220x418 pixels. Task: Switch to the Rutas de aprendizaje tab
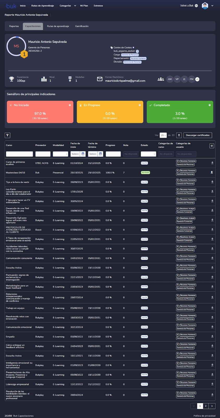click(58, 26)
